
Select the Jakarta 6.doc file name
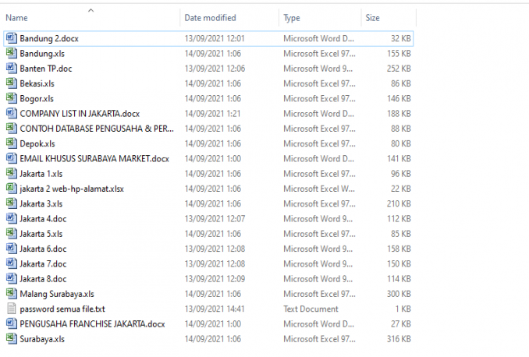coord(43,249)
